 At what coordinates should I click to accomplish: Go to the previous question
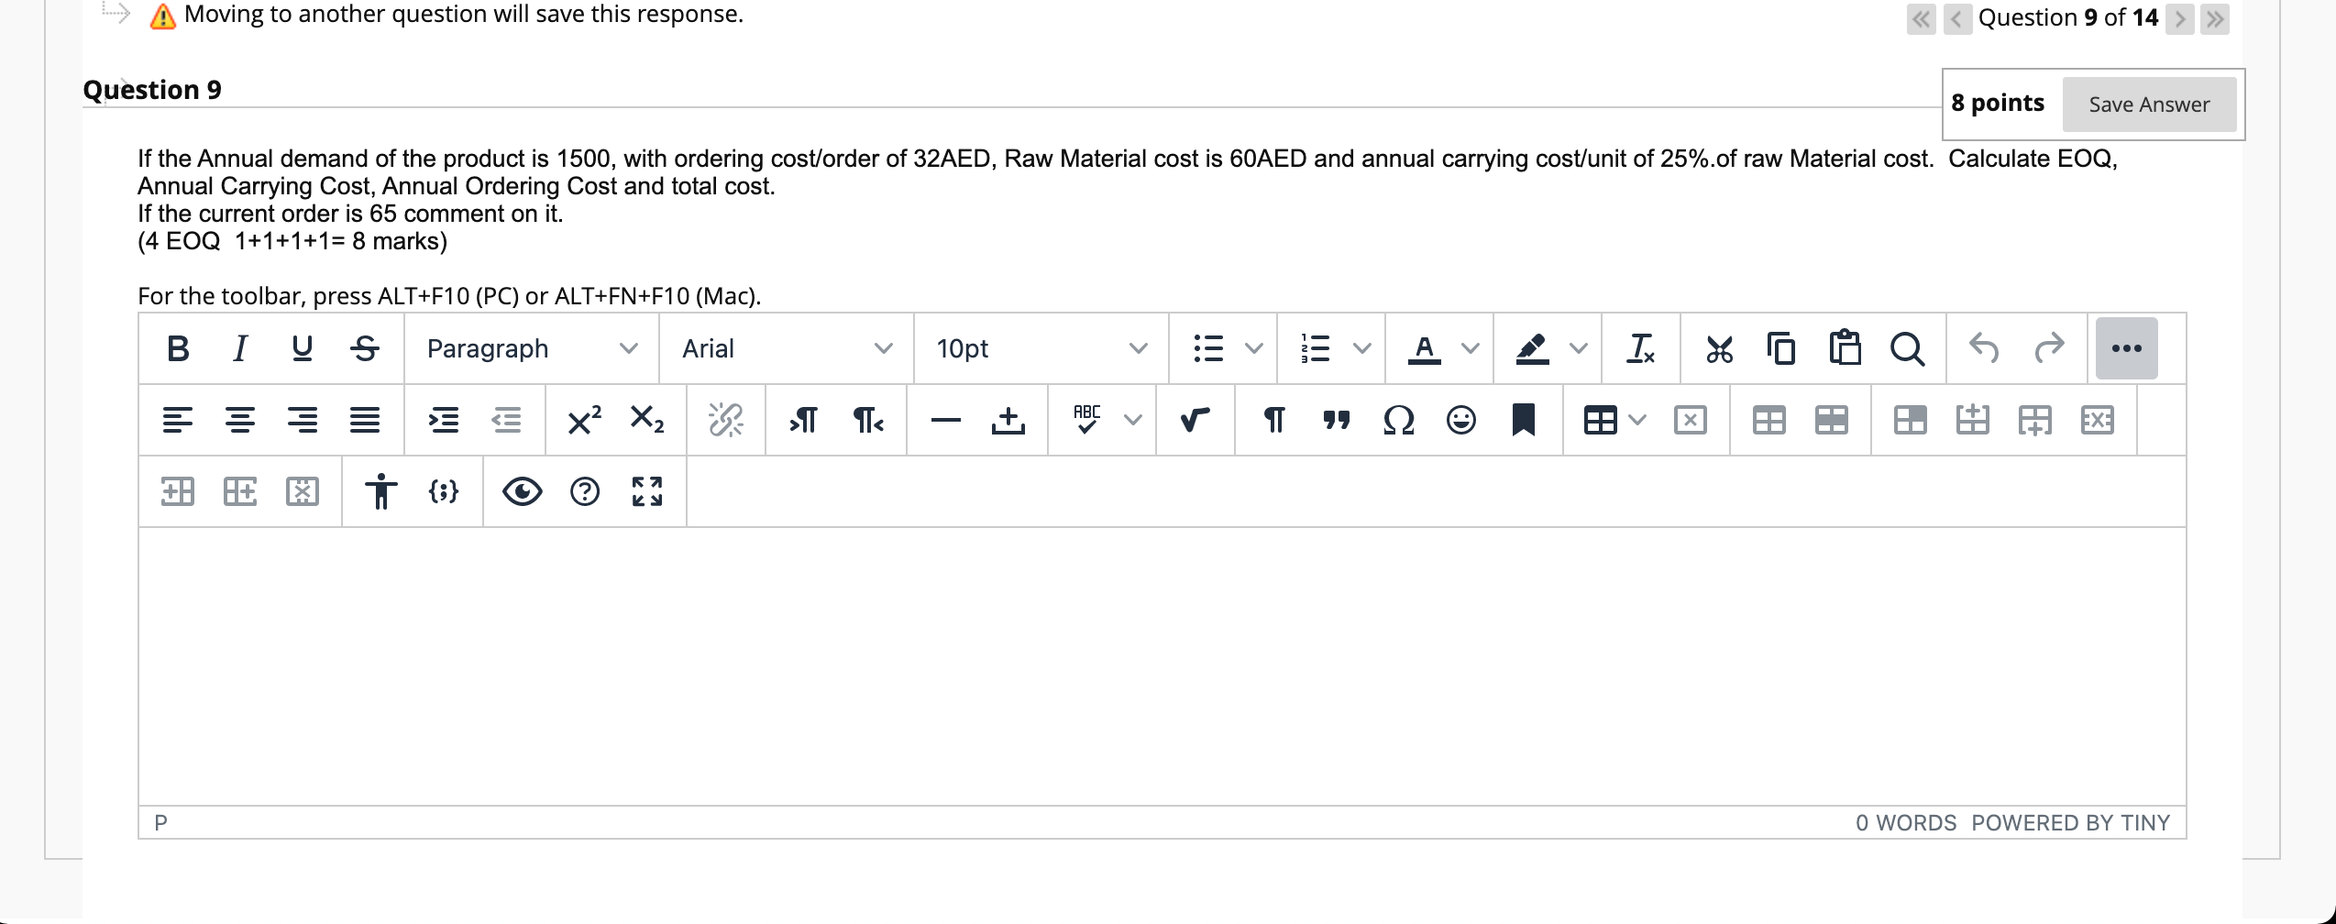1956,18
